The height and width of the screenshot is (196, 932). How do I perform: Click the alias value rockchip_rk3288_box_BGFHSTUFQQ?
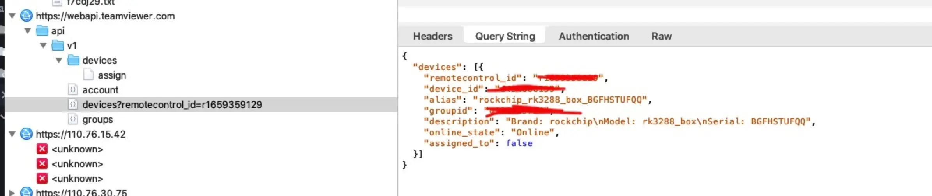coord(560,100)
